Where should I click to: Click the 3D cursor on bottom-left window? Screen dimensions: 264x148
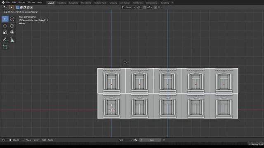pyautogui.click(x=111, y=110)
